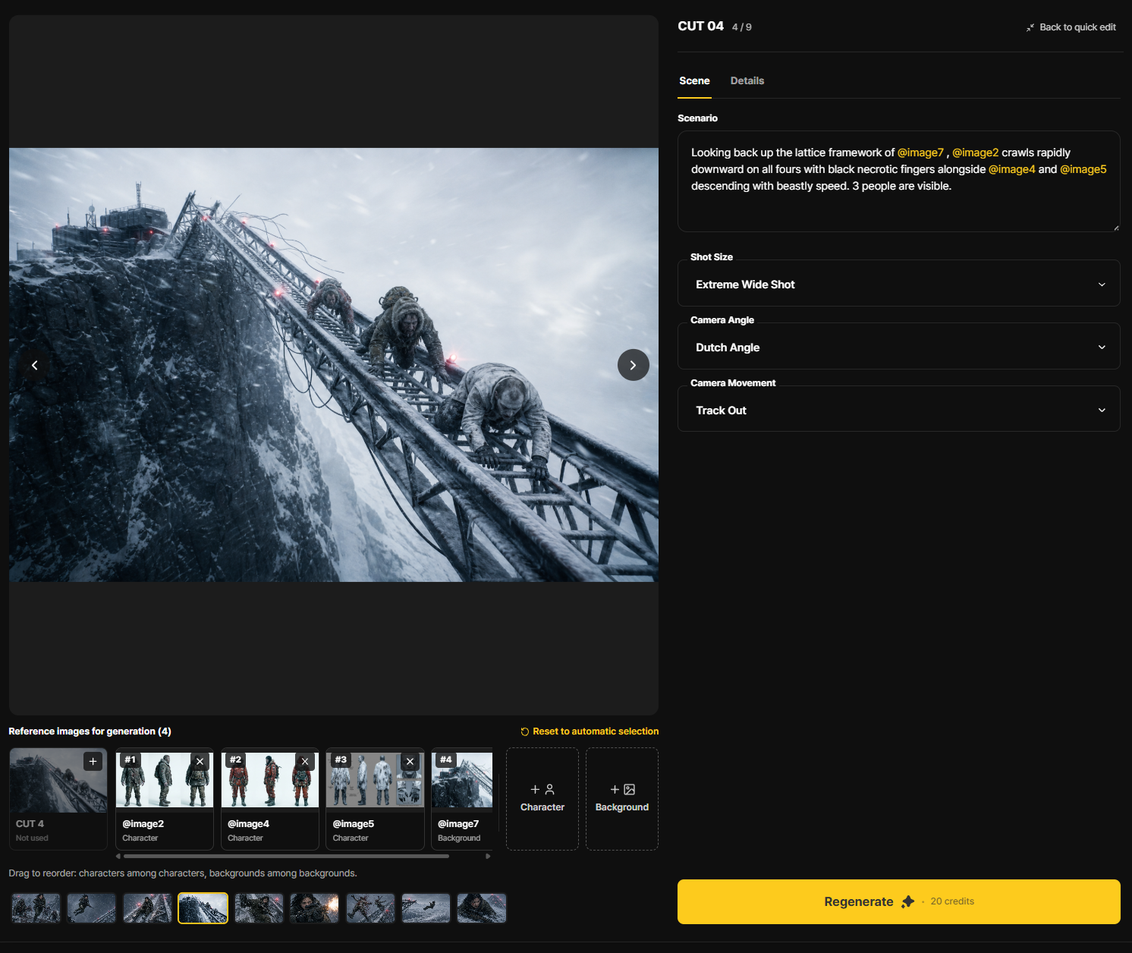Click the reference list left scroll arrow
This screenshot has height=953, width=1132.
tap(118, 856)
